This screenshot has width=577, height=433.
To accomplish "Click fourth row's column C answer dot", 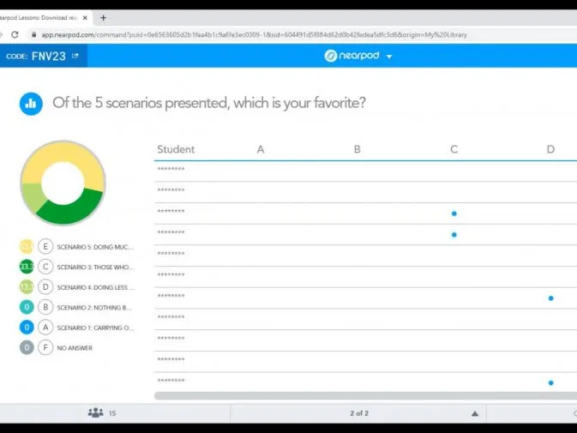I will [x=454, y=235].
